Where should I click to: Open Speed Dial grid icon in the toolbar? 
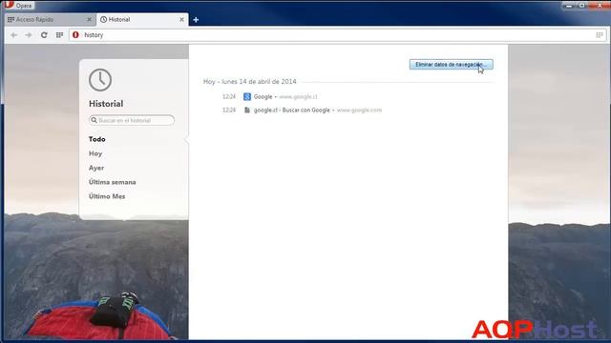tap(59, 35)
